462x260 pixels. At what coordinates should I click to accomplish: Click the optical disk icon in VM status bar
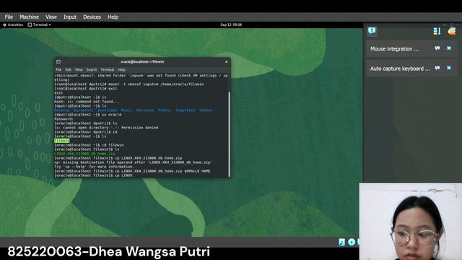tap(352, 243)
